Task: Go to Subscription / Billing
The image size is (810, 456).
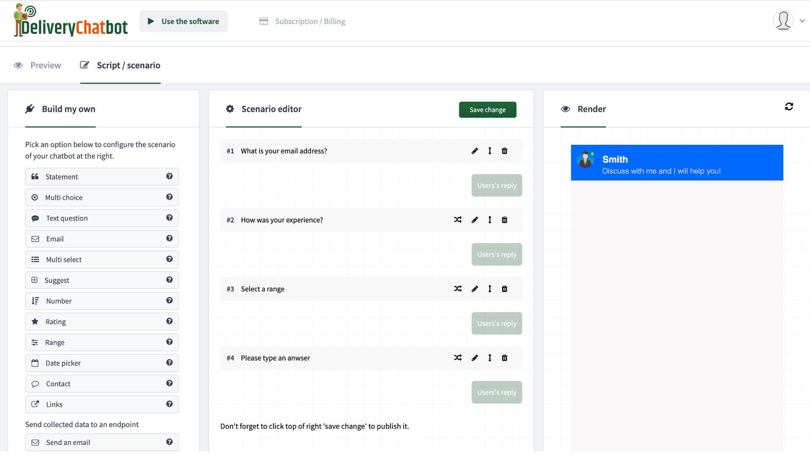Action: pos(302,21)
